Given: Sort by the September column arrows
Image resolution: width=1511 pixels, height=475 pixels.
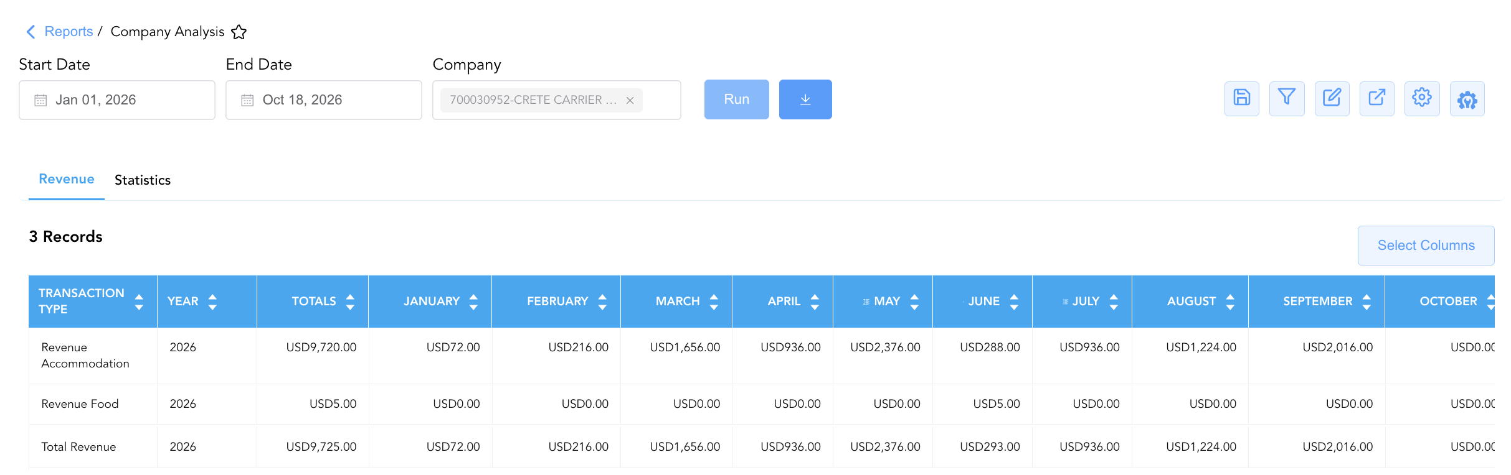Looking at the screenshot, I should [x=1367, y=302].
